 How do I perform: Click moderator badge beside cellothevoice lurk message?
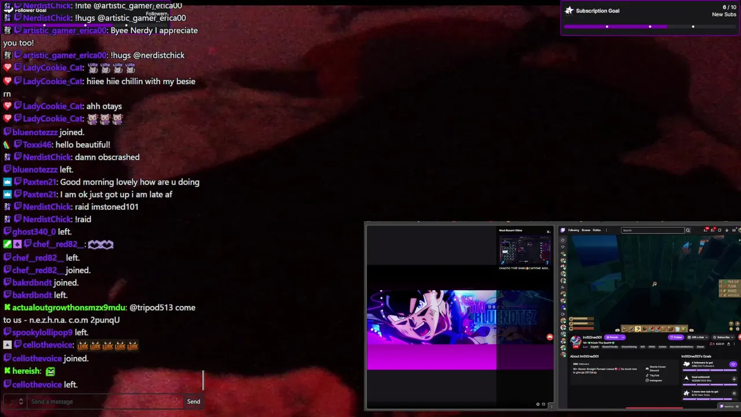[x=7, y=345]
